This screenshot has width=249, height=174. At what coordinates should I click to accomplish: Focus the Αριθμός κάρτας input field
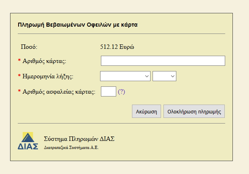[163, 61]
